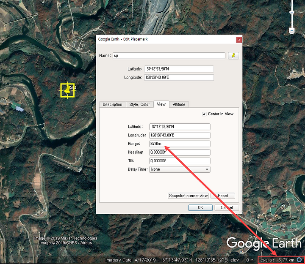The height and width of the screenshot is (264, 305).
Task: Click Snapshot current view button
Action: [188, 196]
